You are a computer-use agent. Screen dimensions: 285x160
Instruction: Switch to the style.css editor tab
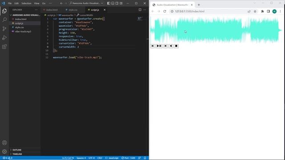(x=73, y=10)
